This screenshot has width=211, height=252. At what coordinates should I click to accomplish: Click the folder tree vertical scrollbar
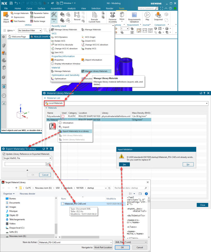pos(56,228)
